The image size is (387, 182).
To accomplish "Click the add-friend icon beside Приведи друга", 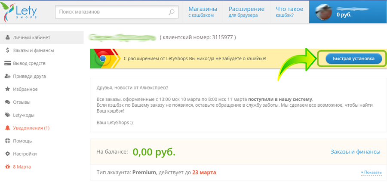I will 7,76.
